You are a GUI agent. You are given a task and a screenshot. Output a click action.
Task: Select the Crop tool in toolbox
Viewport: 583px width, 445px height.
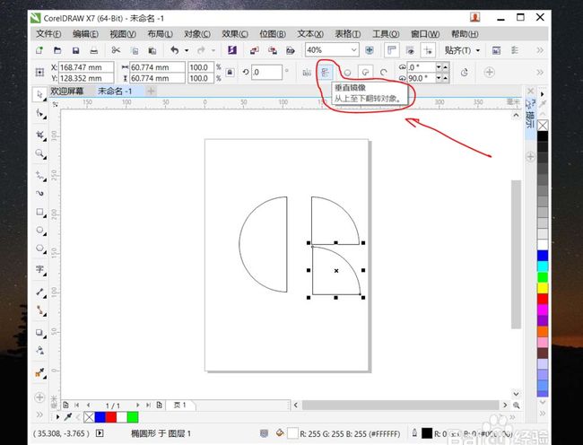(x=39, y=135)
